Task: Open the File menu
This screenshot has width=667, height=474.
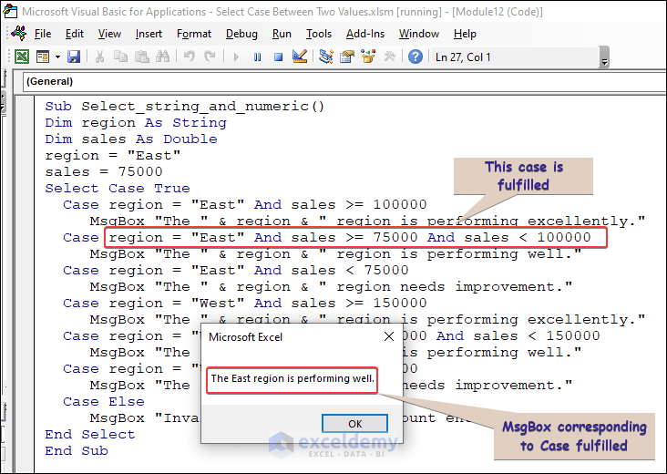Action: coord(43,34)
